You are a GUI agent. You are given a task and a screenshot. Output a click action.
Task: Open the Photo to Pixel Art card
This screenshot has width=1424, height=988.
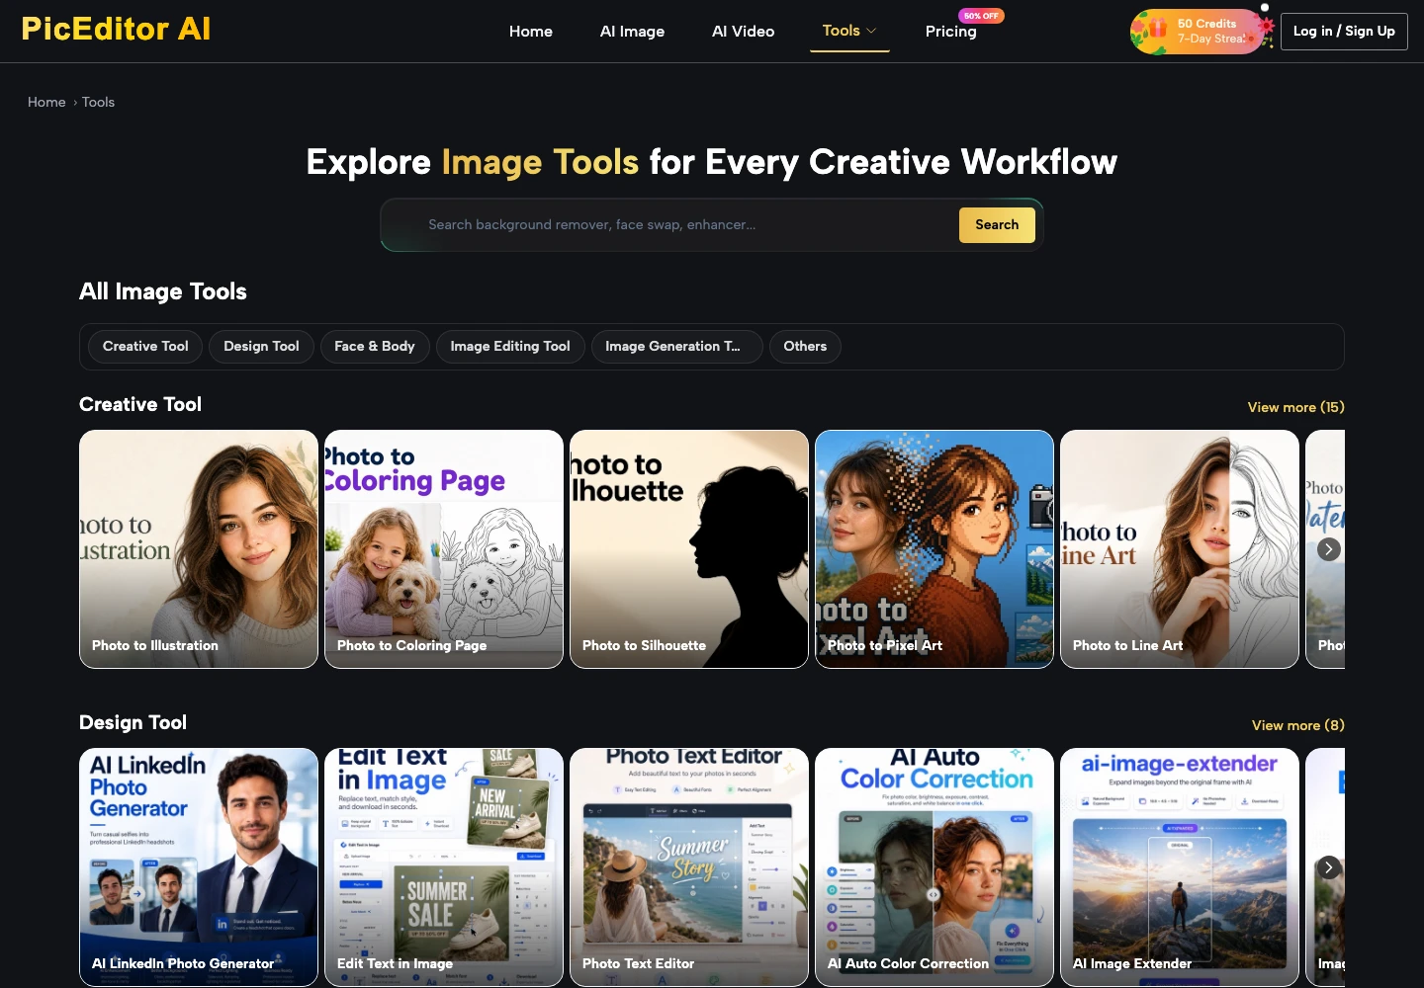click(x=934, y=549)
